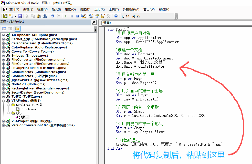The image size is (252, 164).
Task: Expand the VersionConversion102 project node
Action: (4, 125)
